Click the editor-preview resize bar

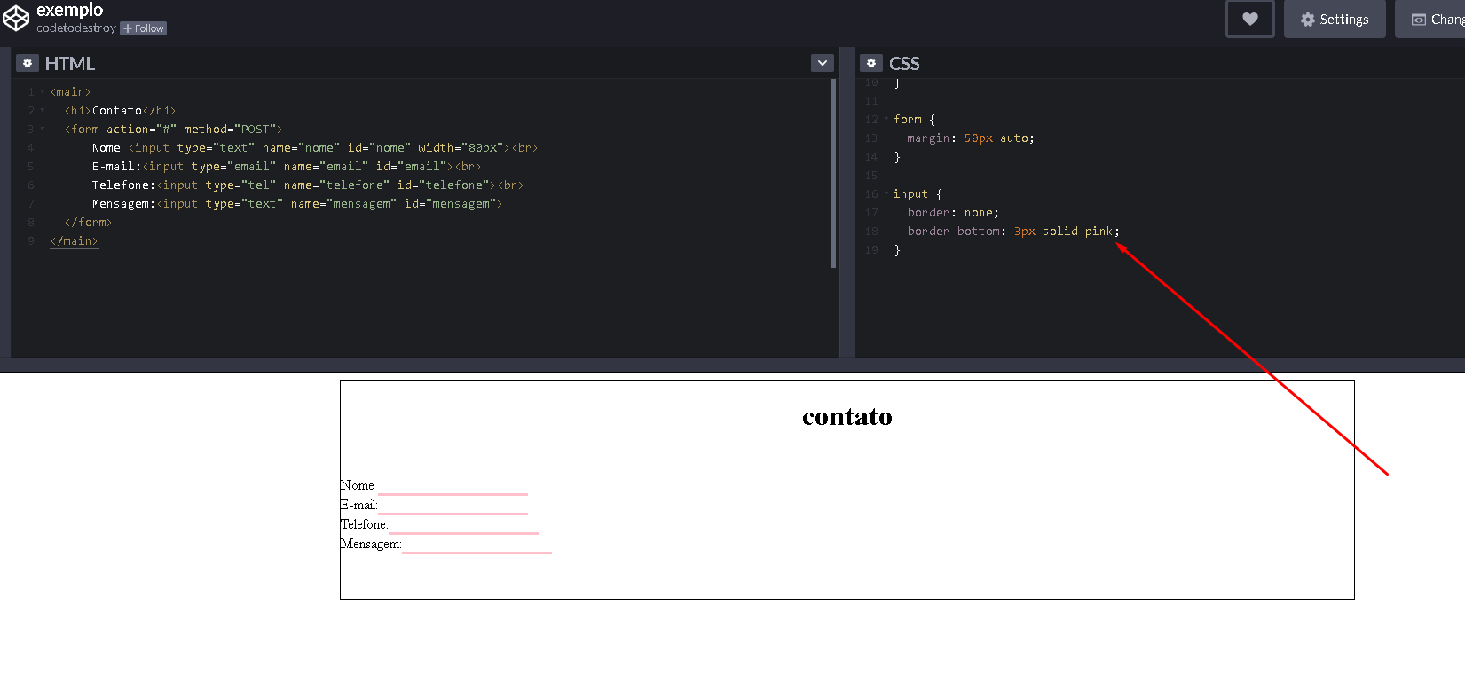point(732,365)
